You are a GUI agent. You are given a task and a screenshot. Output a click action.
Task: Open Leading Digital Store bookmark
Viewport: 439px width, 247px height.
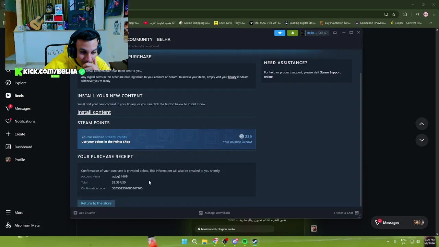[300, 23]
